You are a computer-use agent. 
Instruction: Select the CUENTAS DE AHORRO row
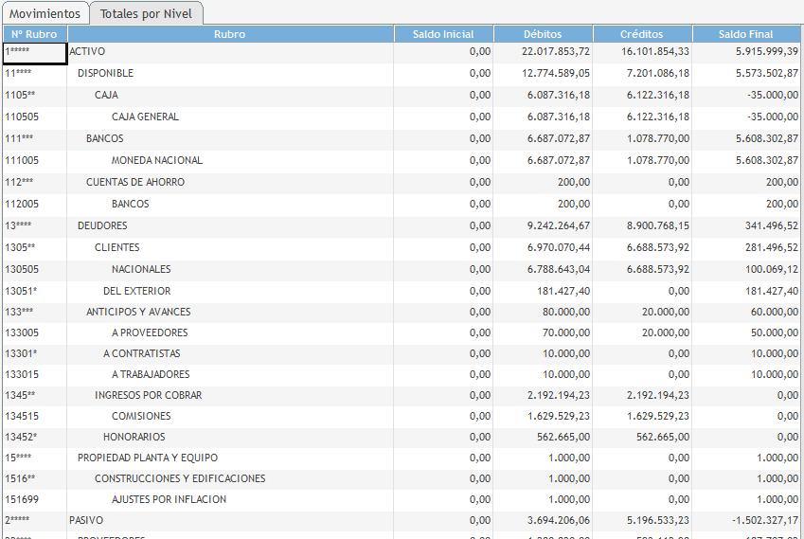pos(135,182)
